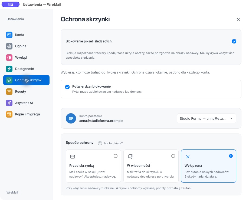The width and height of the screenshot is (249, 200).
Task: Click the Asystent AI sparkle icon
Action: tap(9, 103)
